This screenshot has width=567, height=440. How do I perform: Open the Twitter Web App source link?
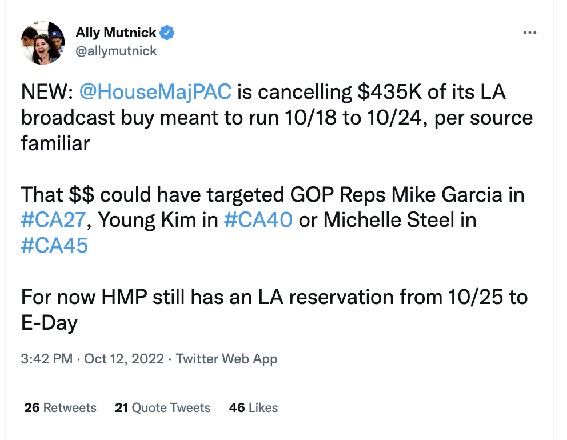click(226, 359)
